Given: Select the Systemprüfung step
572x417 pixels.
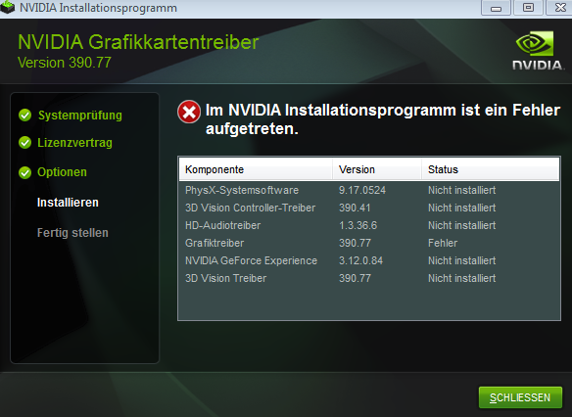Looking at the screenshot, I should pos(80,116).
